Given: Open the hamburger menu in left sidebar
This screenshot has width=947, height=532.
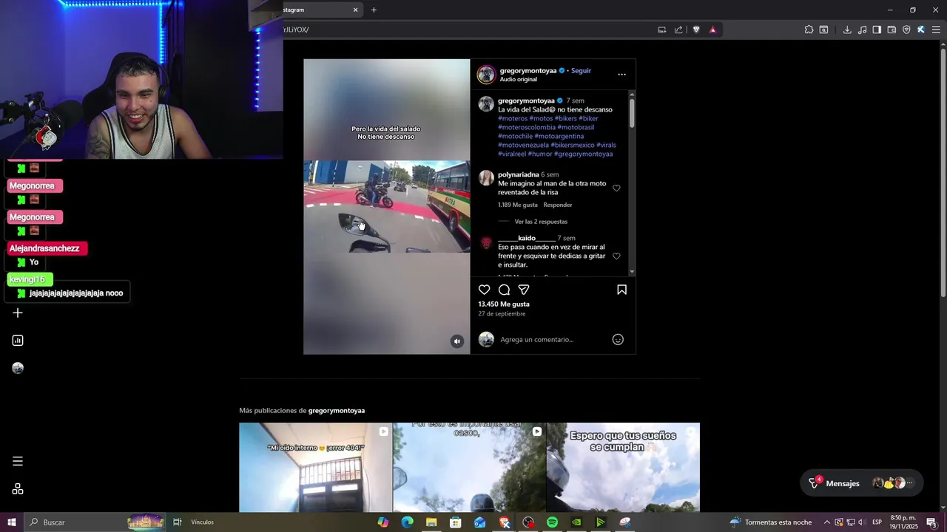Looking at the screenshot, I should pos(18,461).
